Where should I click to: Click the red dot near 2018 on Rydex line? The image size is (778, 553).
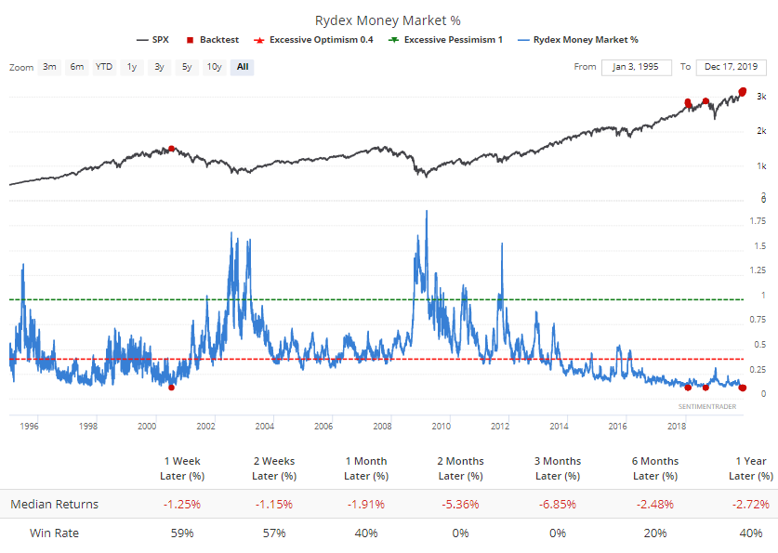click(688, 388)
